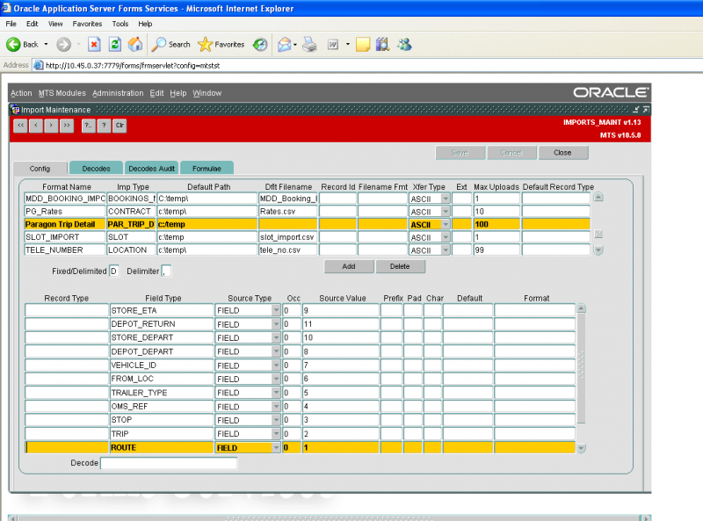Expand Source Type dropdown for OMS_REF
703x521 pixels.
coord(276,406)
